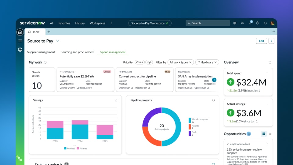
Task: Expand the Source to Pay chevron
Action: tap(58, 41)
